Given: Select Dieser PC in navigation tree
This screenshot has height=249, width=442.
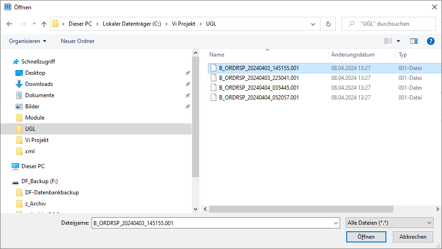Looking at the screenshot, I should point(33,166).
